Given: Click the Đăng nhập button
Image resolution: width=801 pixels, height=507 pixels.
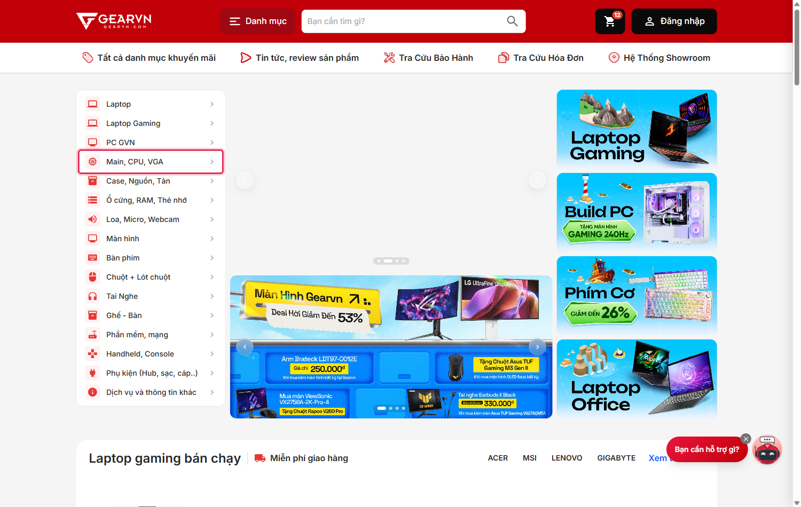Looking at the screenshot, I should [674, 21].
